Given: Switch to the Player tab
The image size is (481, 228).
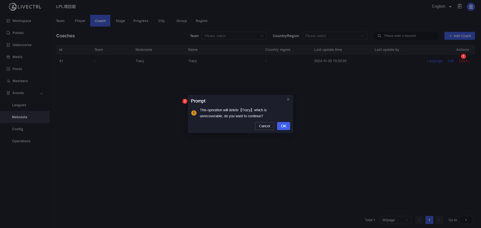Looking at the screenshot, I should pyautogui.click(x=80, y=21).
